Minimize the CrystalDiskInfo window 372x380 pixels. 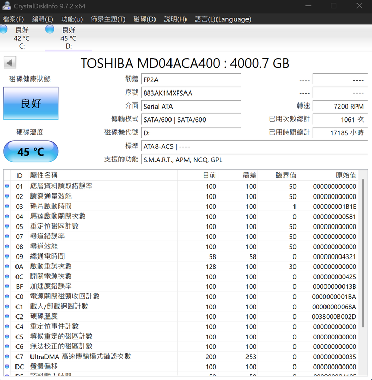pyautogui.click(x=308, y=6)
